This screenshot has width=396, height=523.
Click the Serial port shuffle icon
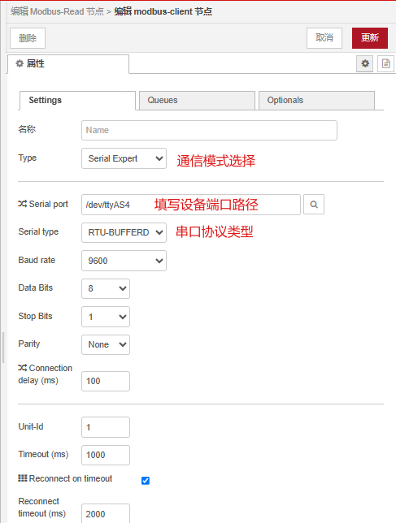click(x=23, y=204)
